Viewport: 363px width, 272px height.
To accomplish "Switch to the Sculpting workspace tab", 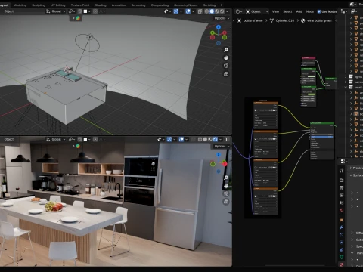I will click(39, 5).
